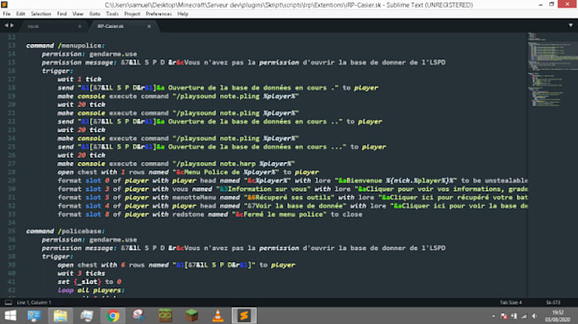The height and width of the screenshot is (324, 578).
Task: Close the rp.sk tab
Action: [x=80, y=26]
